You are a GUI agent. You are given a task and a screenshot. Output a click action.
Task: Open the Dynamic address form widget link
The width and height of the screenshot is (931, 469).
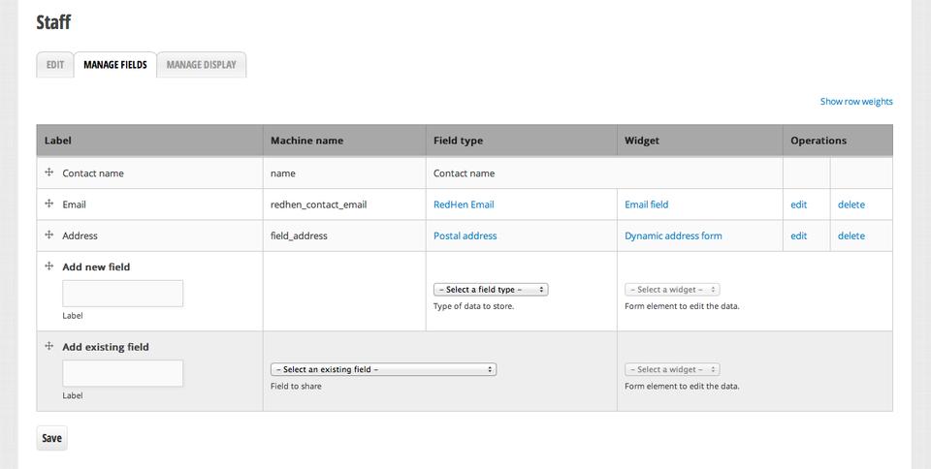tap(673, 235)
